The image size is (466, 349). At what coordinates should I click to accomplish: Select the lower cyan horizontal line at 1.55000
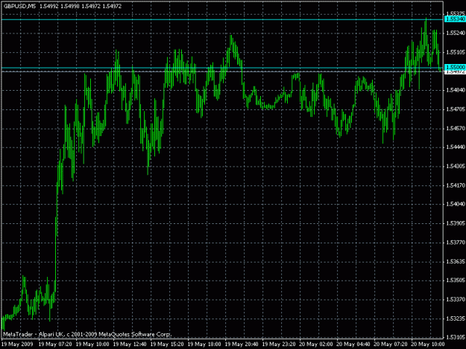tap(222, 68)
